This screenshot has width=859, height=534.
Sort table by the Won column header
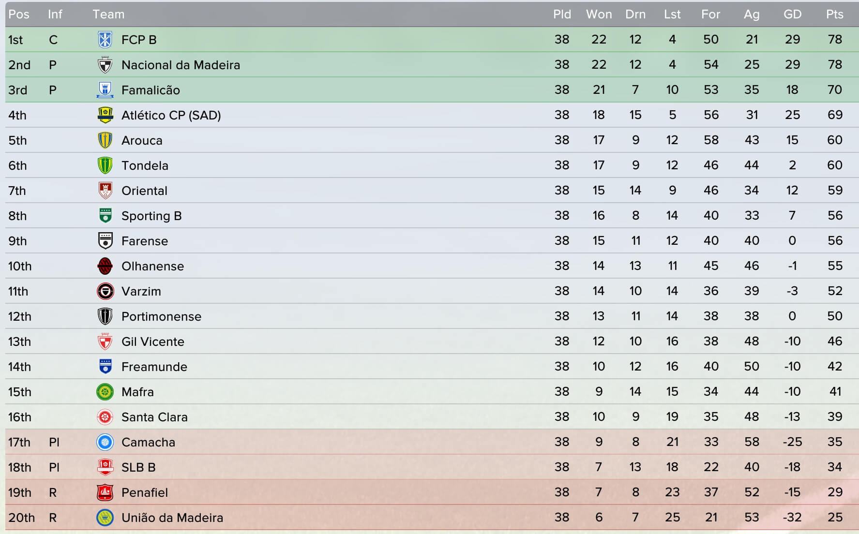[x=599, y=15]
